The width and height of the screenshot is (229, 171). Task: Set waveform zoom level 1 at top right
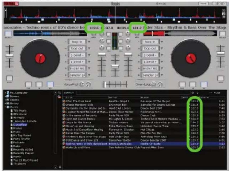point(224,10)
